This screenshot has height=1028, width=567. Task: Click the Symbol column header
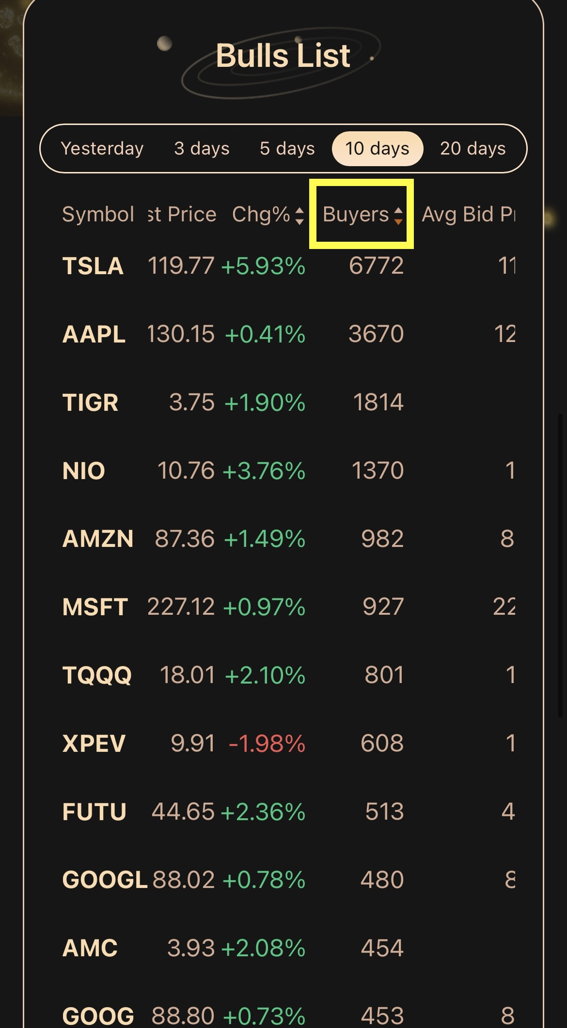(x=98, y=215)
